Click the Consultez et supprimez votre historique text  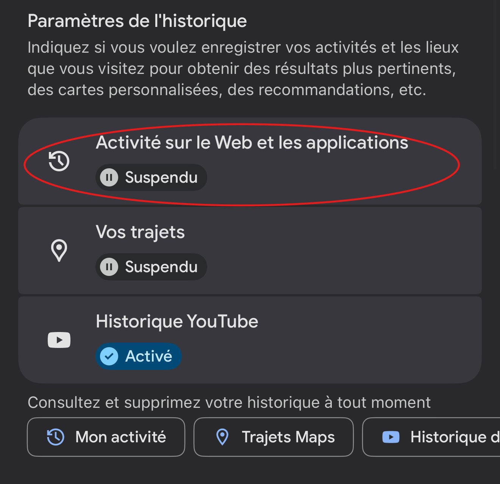pyautogui.click(x=229, y=403)
